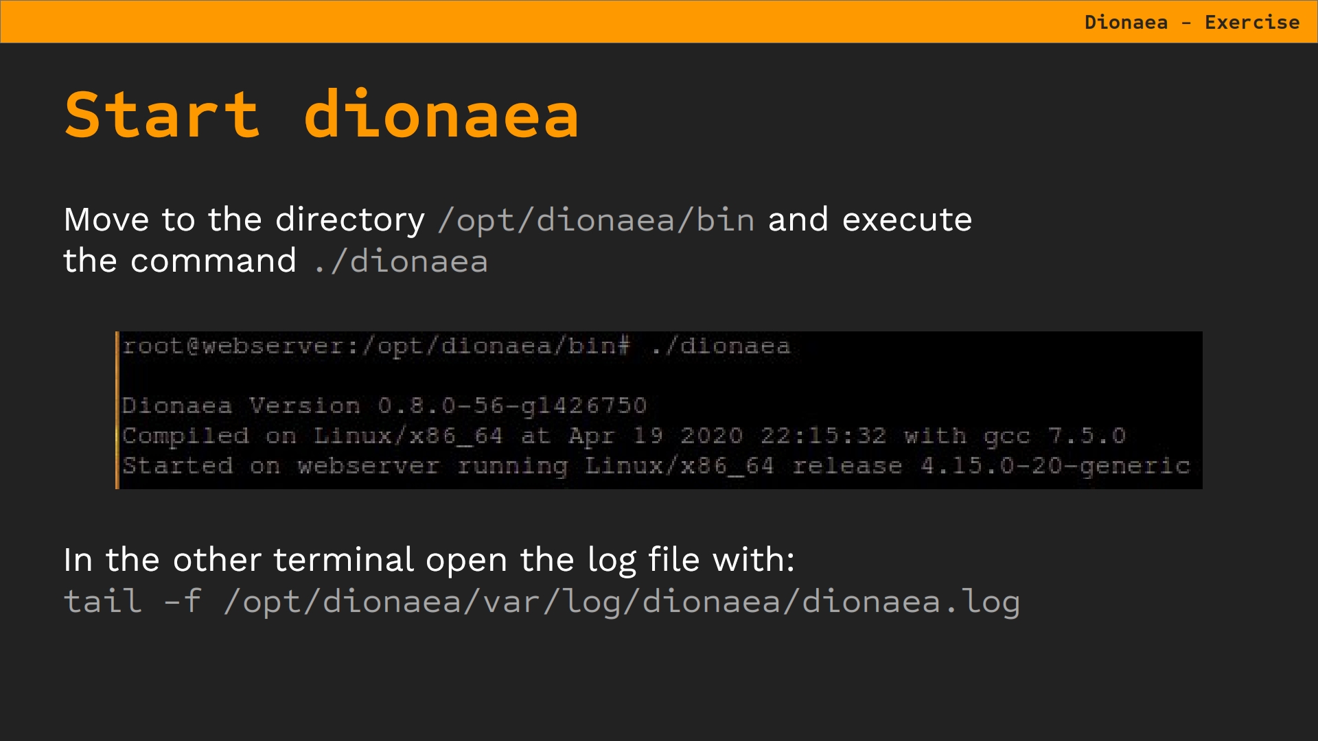
Task: Click the orange left border of terminal image
Action: coord(117,410)
